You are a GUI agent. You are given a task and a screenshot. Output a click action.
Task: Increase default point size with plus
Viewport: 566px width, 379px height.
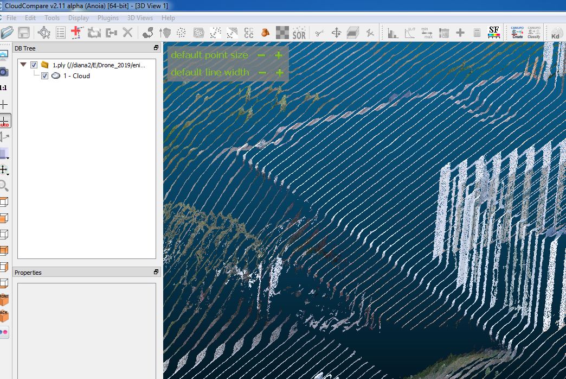[x=279, y=55]
